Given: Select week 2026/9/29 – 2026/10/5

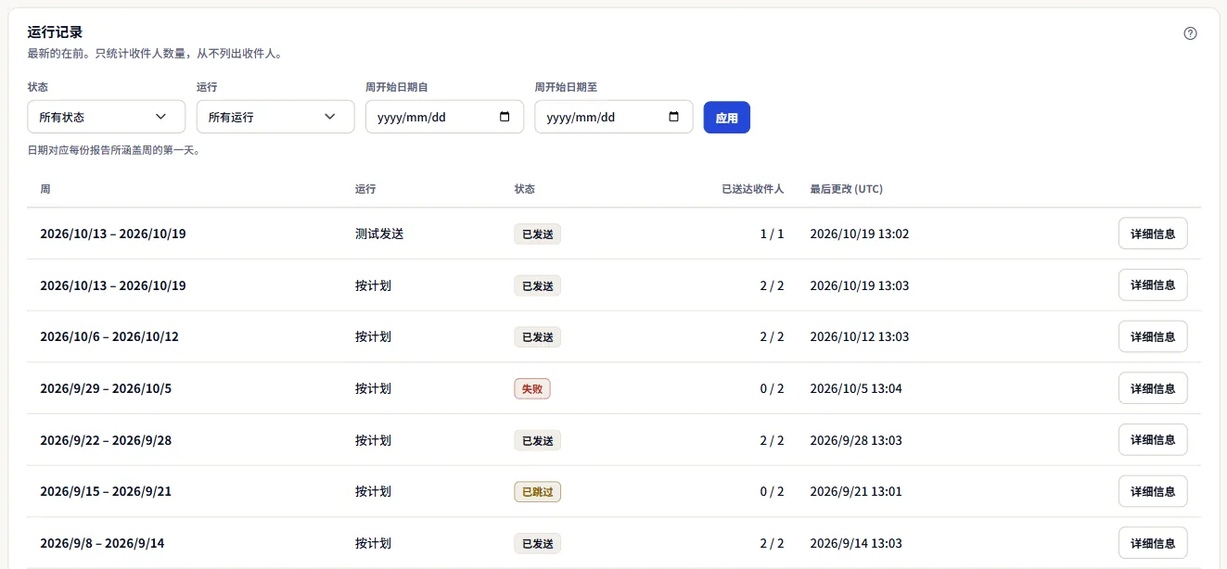Looking at the screenshot, I should (106, 388).
